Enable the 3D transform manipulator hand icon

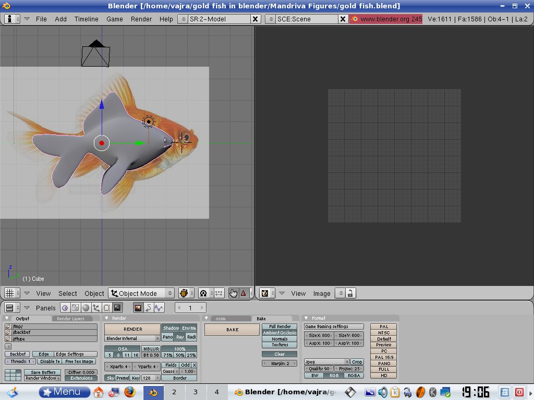[233, 293]
